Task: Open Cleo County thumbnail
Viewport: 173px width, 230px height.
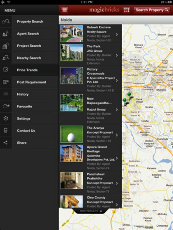Action: click(x=72, y=202)
